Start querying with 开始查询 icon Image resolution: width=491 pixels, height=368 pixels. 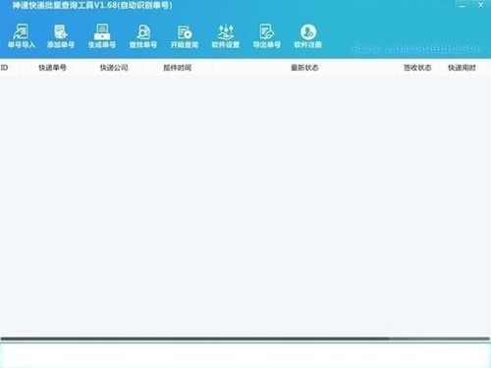point(185,36)
